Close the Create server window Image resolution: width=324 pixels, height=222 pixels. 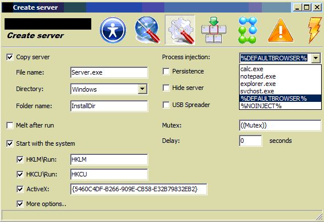tap(317, 7)
